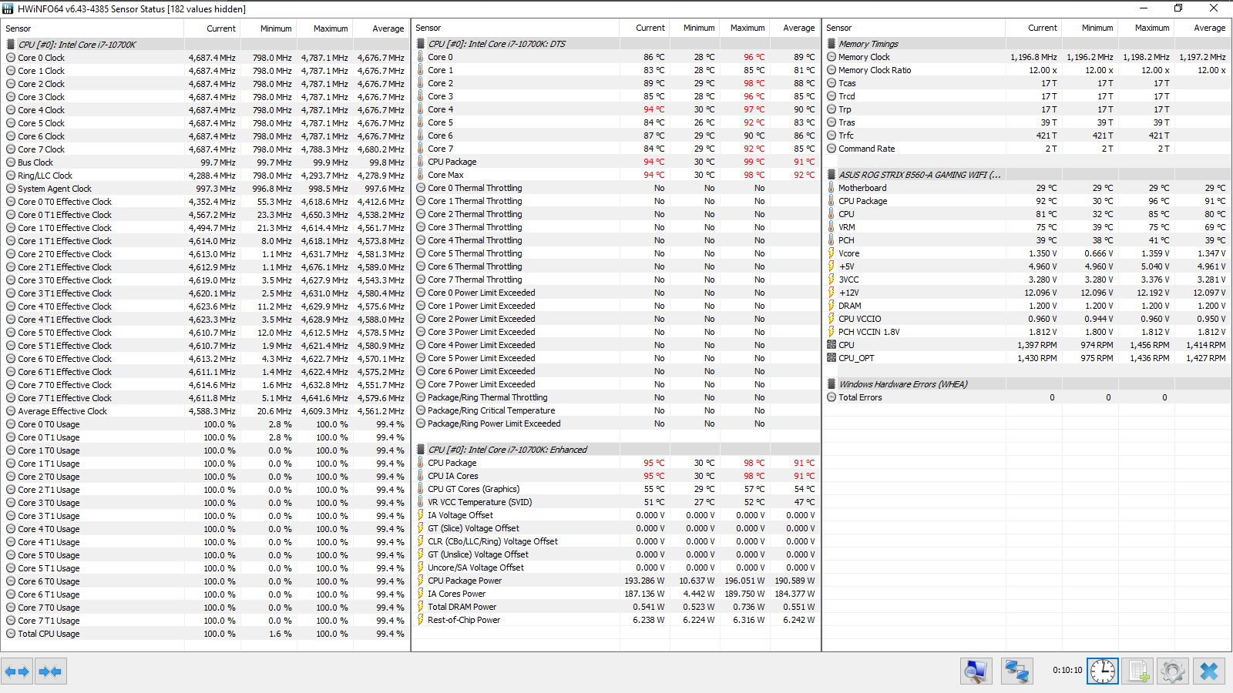Shrink sensor columns with the inward arrows button
This screenshot has height=693, width=1233.
pyautogui.click(x=50, y=671)
